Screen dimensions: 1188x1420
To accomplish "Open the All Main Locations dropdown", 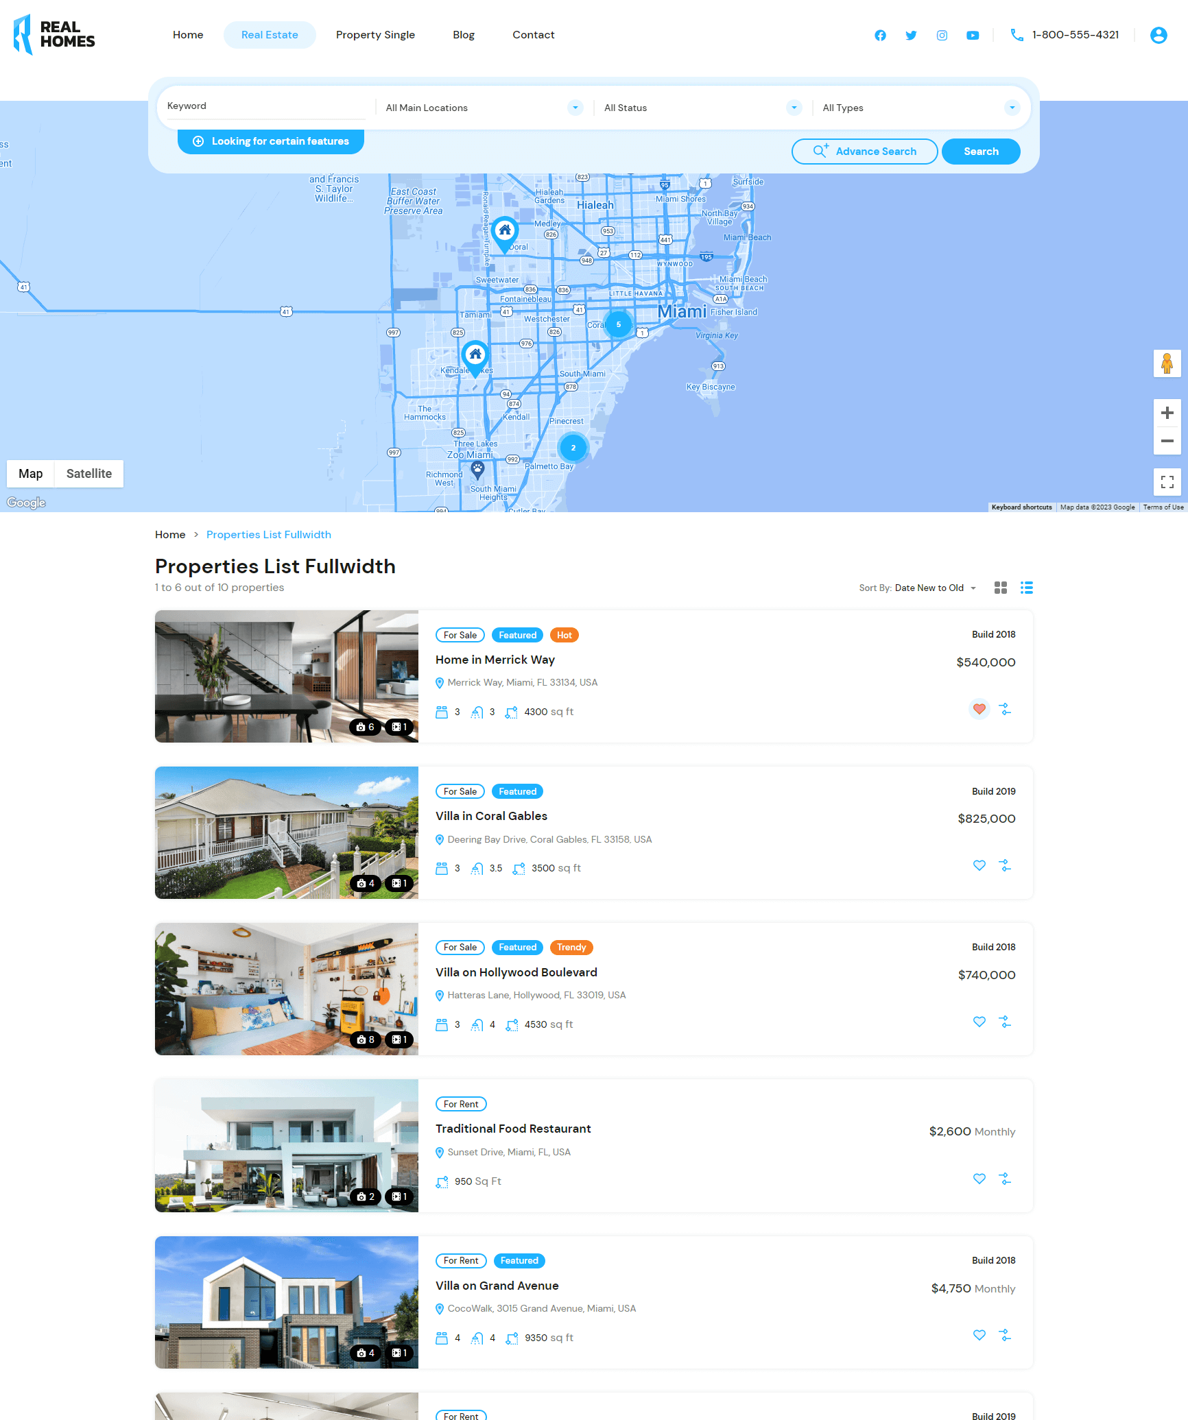I will pos(484,108).
